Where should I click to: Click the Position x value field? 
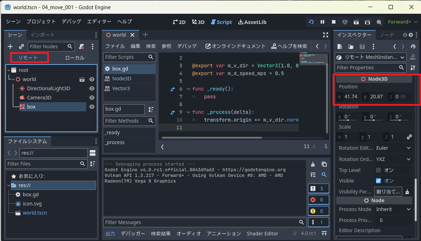coord(348,97)
